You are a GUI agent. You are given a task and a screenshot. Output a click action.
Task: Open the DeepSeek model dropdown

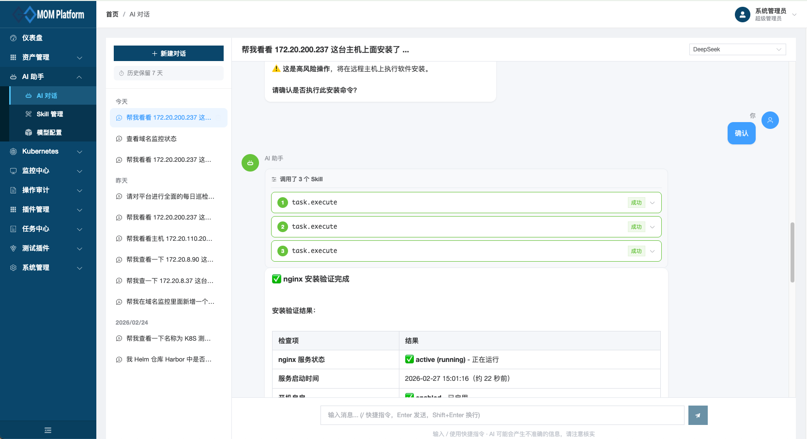(736, 49)
